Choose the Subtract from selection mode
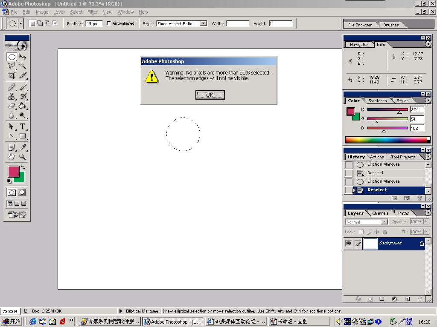437x327 pixels. tap(48, 23)
